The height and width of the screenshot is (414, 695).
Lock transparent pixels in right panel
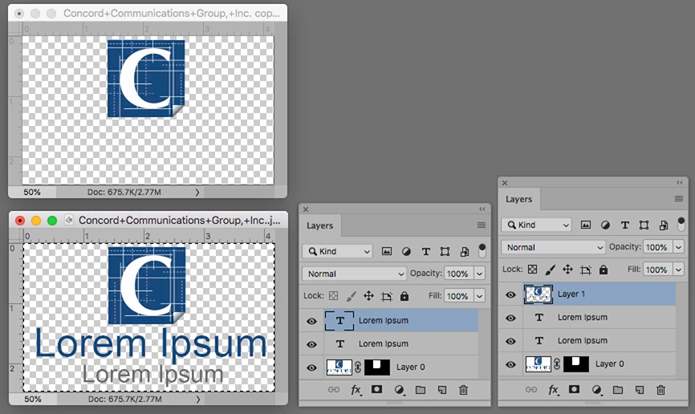532,270
